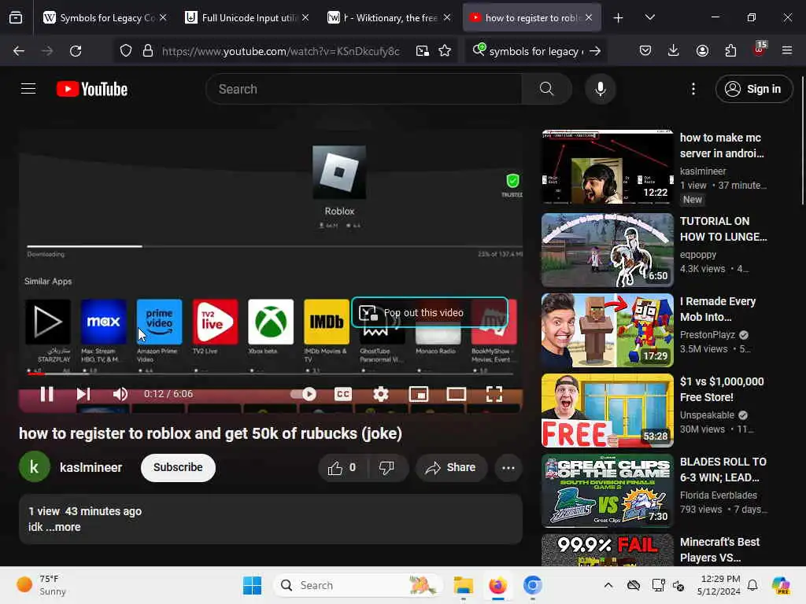Go back one page
Screen dimensions: 806x604
(19, 50)
